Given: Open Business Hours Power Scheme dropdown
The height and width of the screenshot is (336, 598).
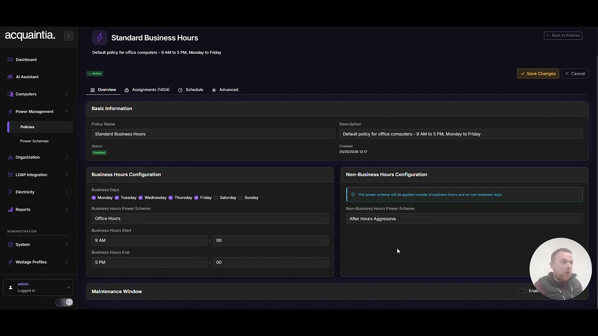Looking at the screenshot, I should pyautogui.click(x=210, y=218).
